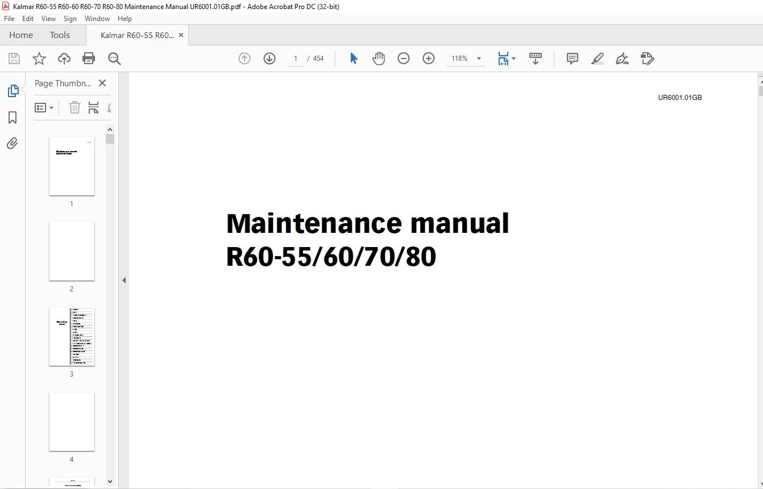The width and height of the screenshot is (763, 489).
Task: Click the 454 total pages label
Action: (x=318, y=58)
